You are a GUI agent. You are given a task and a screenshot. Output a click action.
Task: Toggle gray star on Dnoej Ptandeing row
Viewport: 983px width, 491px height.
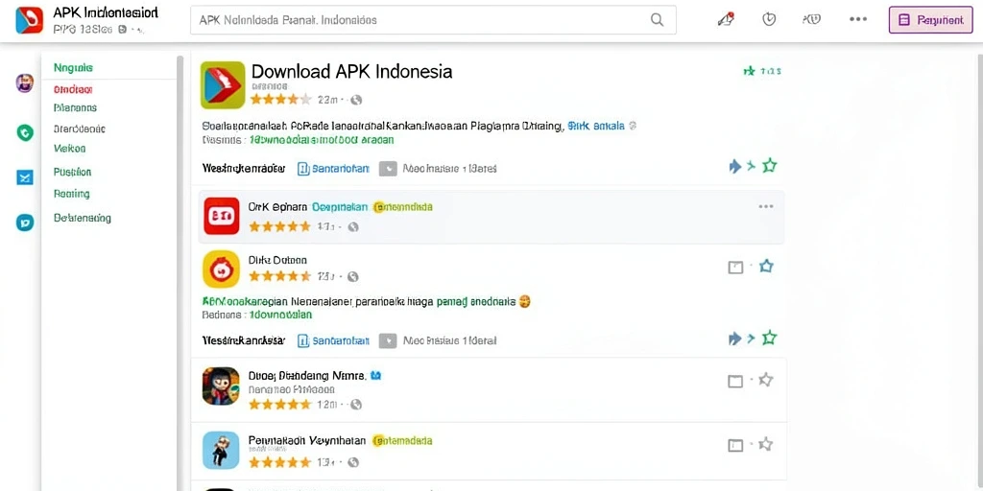tap(765, 380)
